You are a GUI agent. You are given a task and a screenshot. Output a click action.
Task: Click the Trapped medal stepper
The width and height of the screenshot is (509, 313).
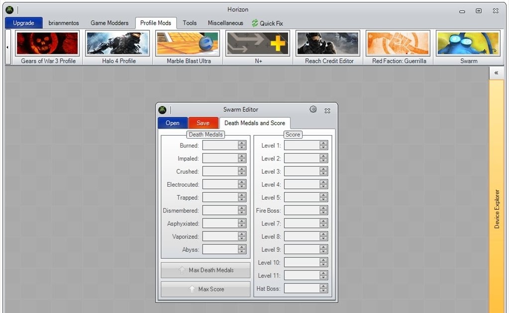[x=242, y=197]
